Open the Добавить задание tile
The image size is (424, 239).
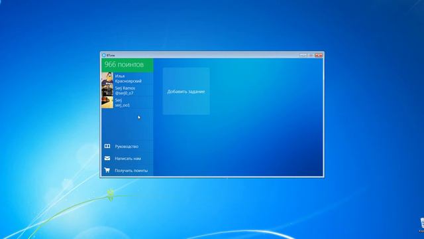(x=186, y=92)
